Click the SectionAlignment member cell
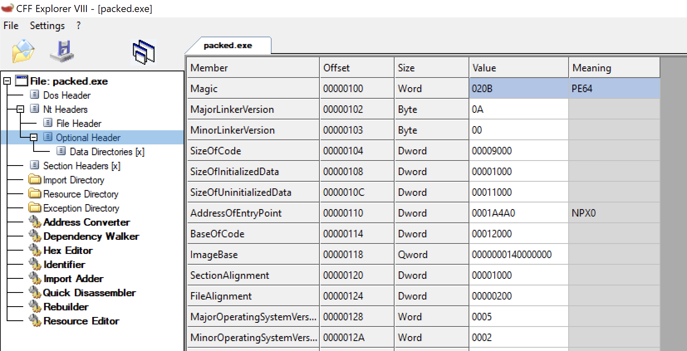Screen dimensions: 687x351 pyautogui.click(x=253, y=275)
